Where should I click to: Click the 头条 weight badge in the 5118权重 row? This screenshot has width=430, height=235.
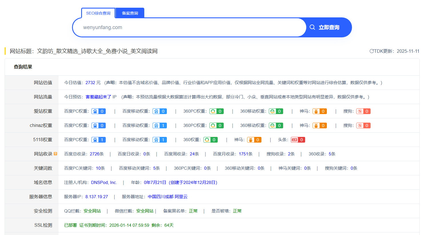point(298,139)
